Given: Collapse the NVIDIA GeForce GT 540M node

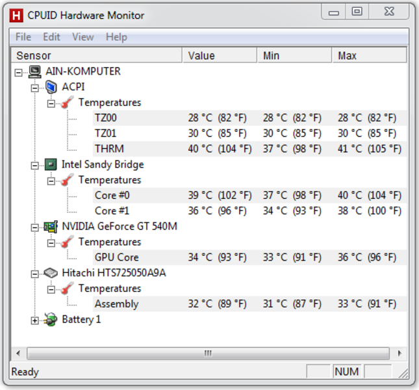Looking at the screenshot, I should click(x=35, y=227).
